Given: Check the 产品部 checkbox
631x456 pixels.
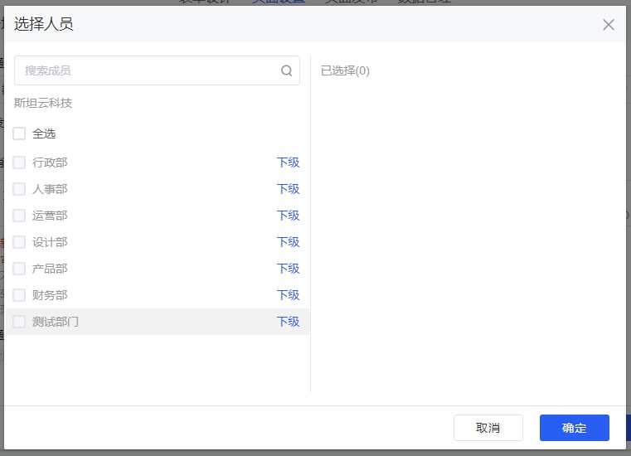Looking at the screenshot, I should point(19,269).
